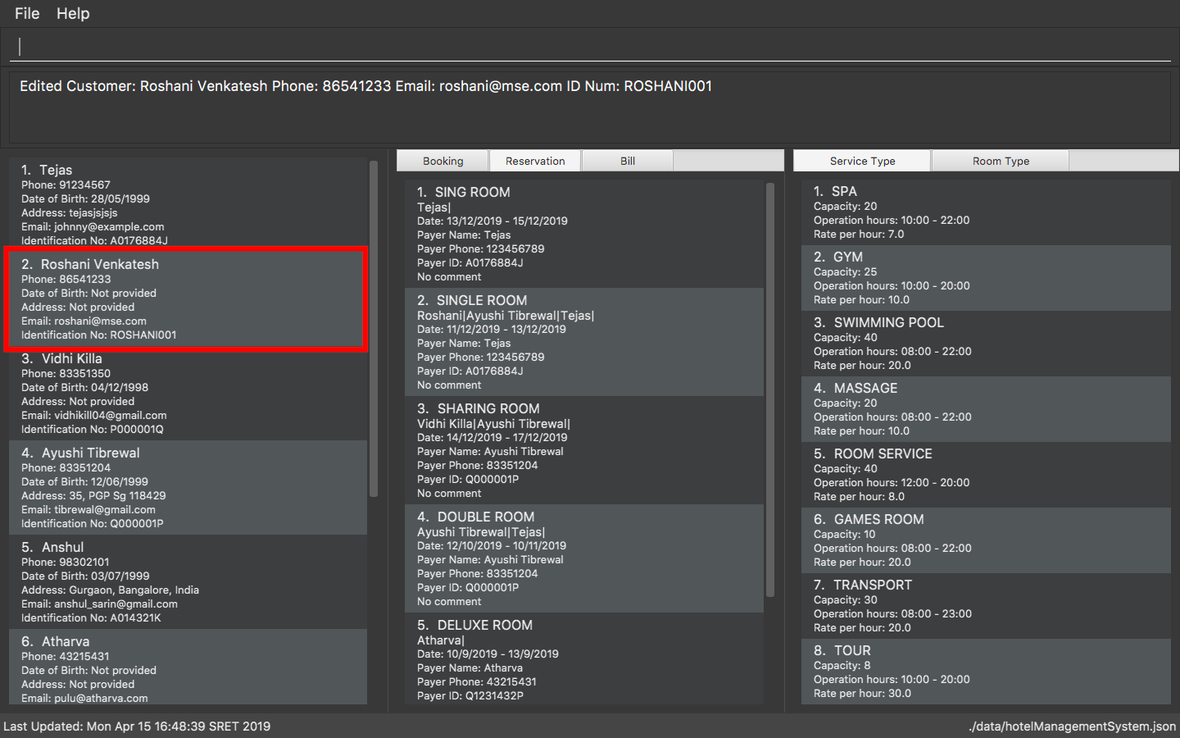
Task: Click Identification No: ROSHANI001
Action: coord(98,335)
